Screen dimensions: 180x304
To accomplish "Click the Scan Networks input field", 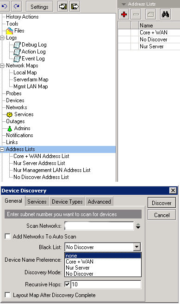I will tap(99, 226).
